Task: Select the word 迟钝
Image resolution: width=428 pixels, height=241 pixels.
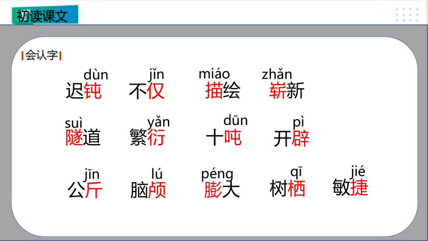Action: 84,91
